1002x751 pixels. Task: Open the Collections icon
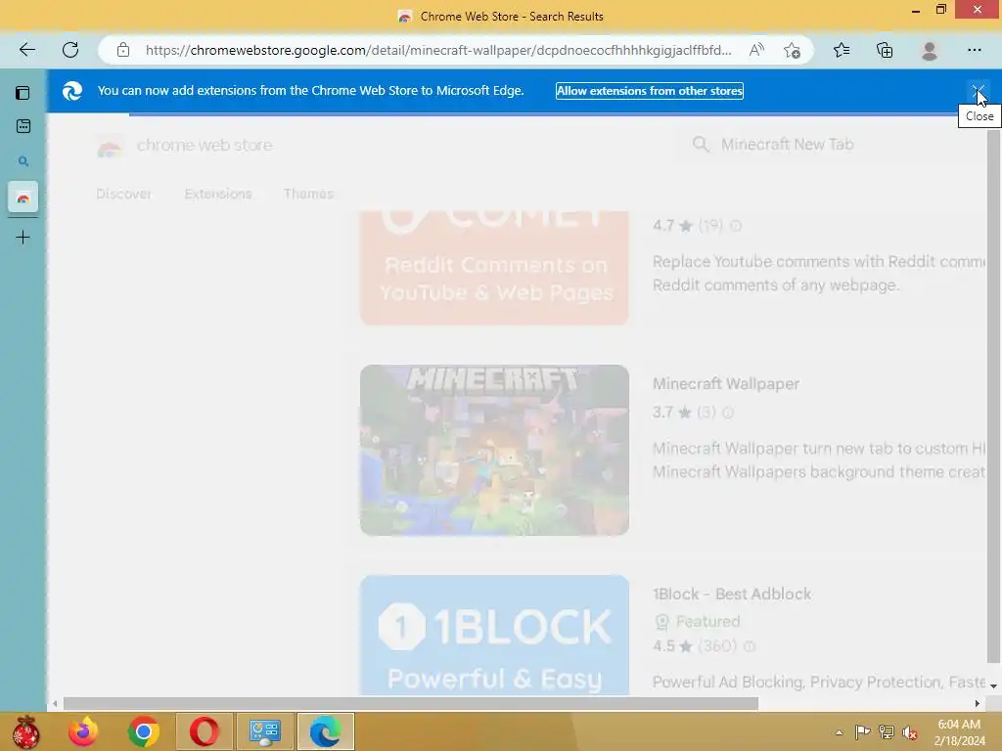885,50
